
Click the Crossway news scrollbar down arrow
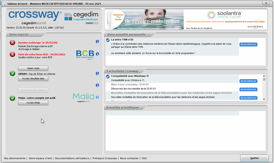[264, 99]
